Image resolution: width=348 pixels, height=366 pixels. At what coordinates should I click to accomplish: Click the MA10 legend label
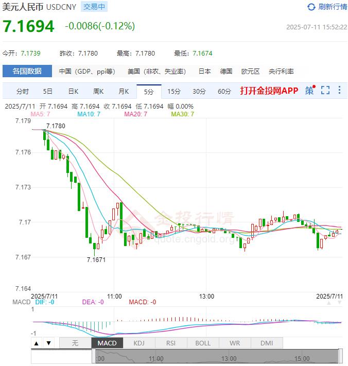pyautogui.click(x=89, y=114)
